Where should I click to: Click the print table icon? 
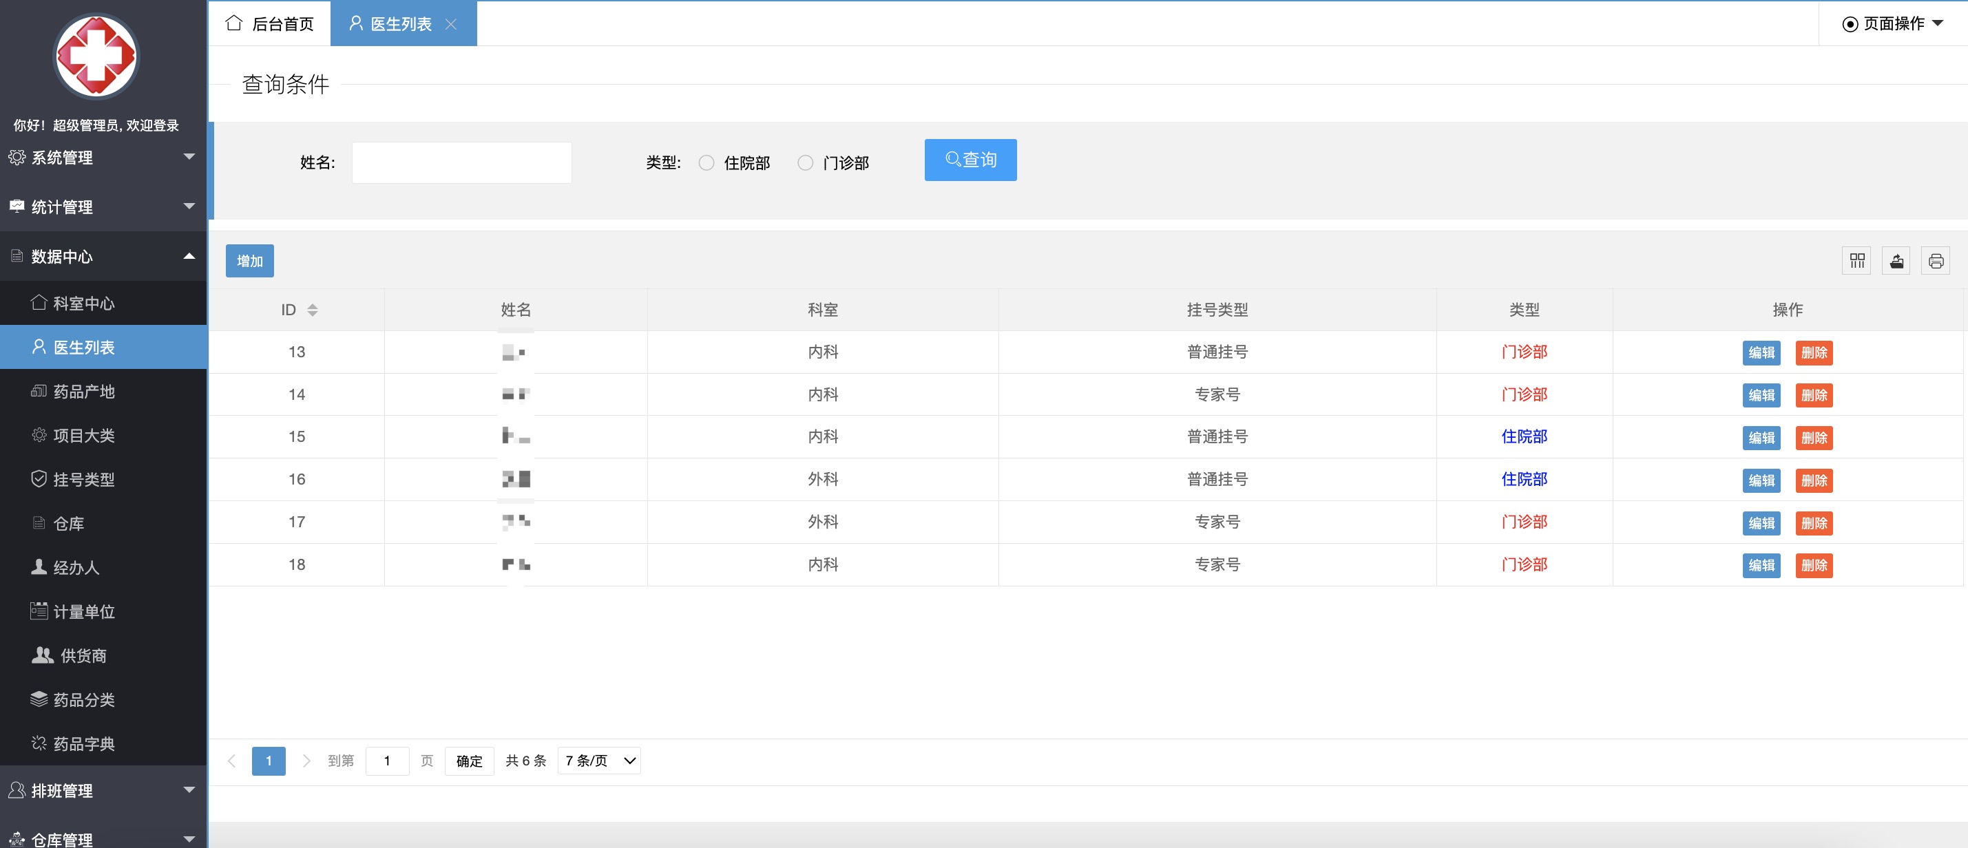(1936, 262)
